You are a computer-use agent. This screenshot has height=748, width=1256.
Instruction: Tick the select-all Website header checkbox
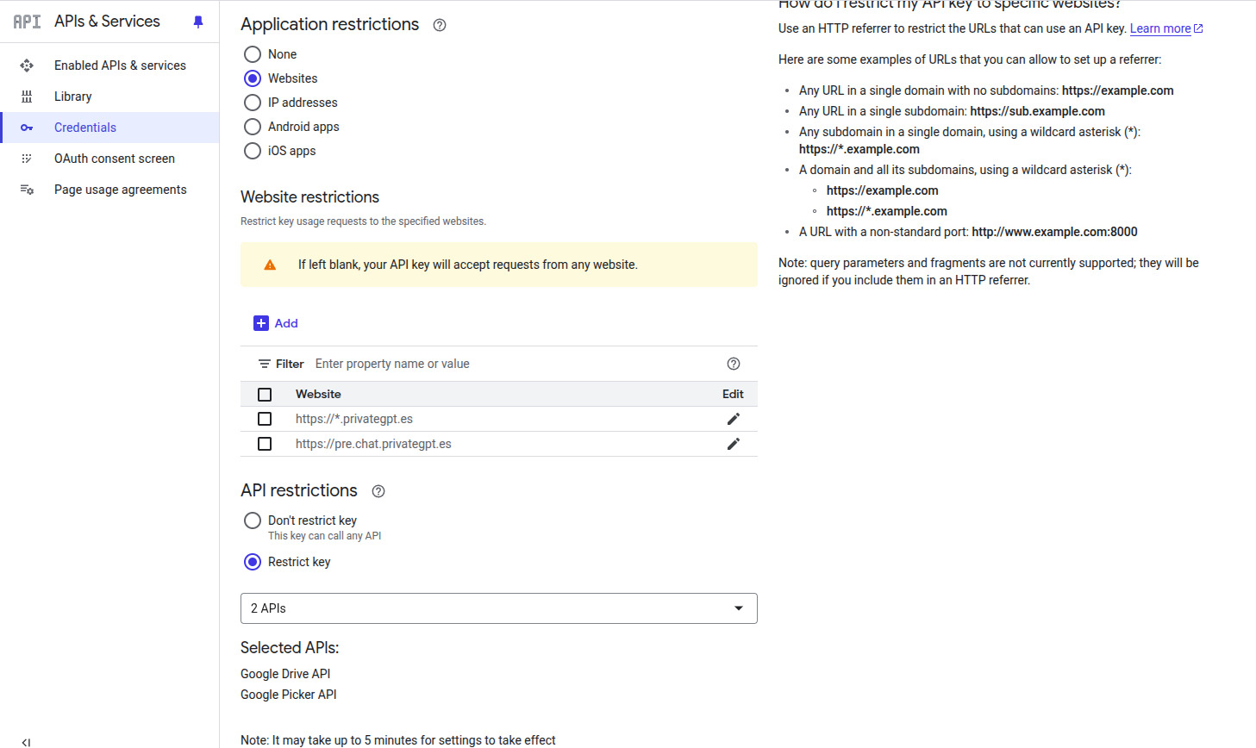pyautogui.click(x=265, y=394)
